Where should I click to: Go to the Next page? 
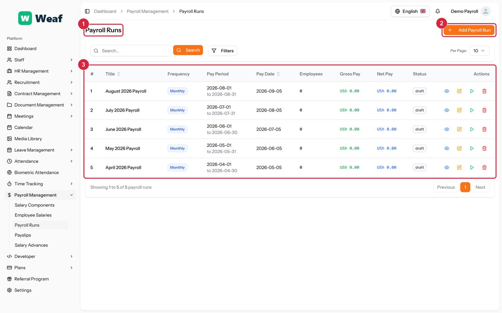pyautogui.click(x=480, y=187)
